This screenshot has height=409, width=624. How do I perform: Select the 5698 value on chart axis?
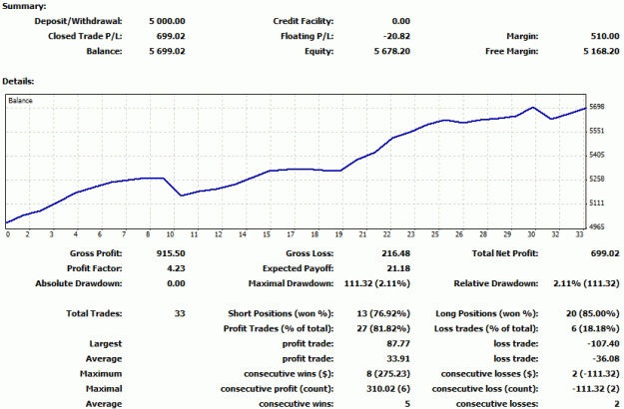pyautogui.click(x=597, y=107)
